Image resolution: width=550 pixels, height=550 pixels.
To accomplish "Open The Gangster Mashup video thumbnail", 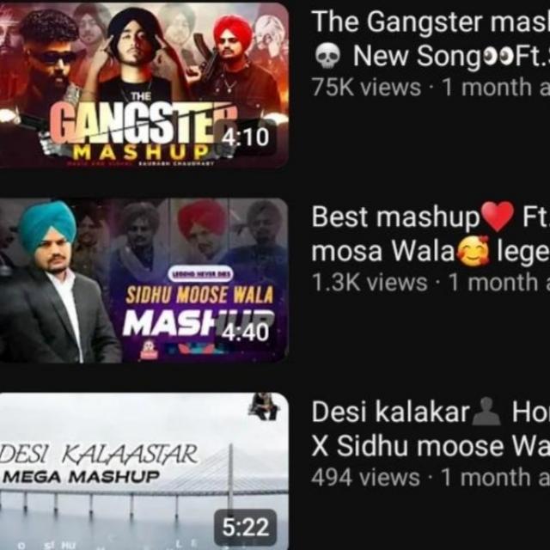I will pos(144,86).
